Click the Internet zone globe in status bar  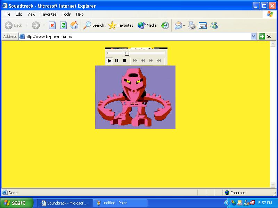coord(227,193)
